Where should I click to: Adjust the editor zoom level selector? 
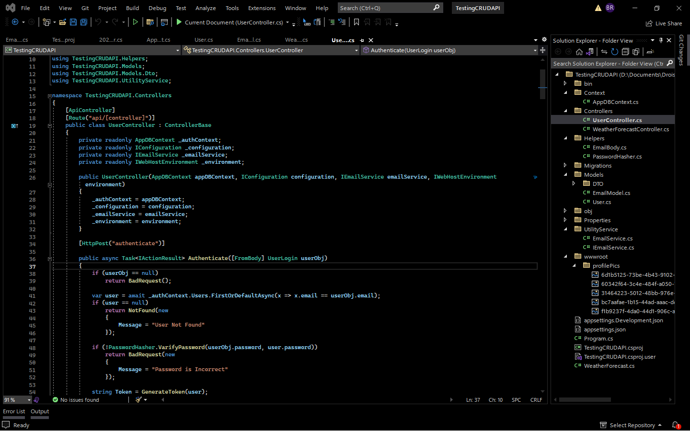click(x=17, y=399)
